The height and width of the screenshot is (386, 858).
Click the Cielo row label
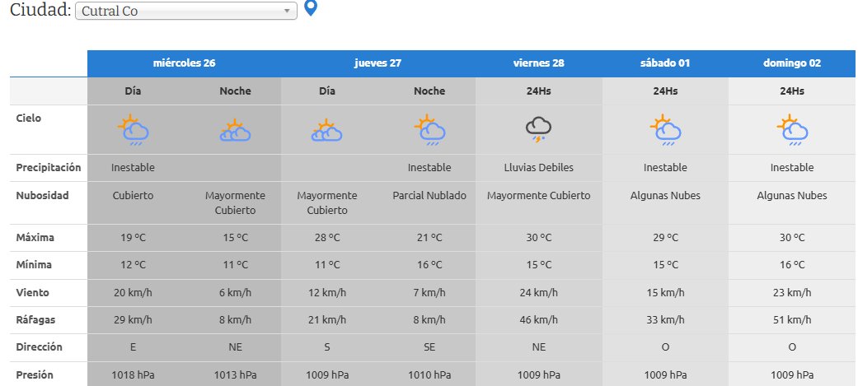pyautogui.click(x=29, y=118)
